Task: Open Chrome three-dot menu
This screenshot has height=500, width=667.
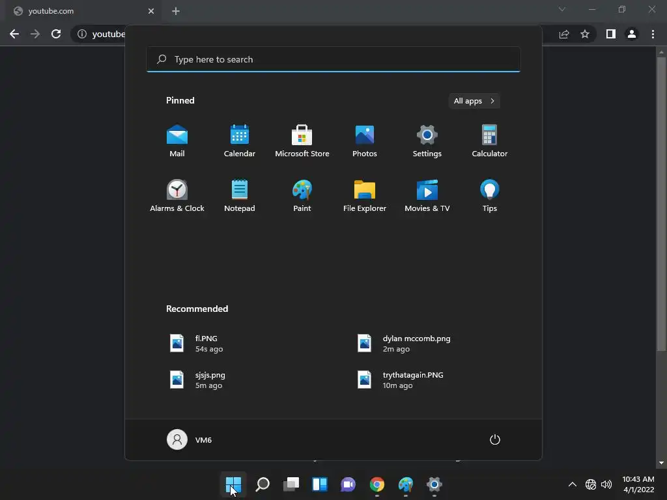Action: click(653, 34)
